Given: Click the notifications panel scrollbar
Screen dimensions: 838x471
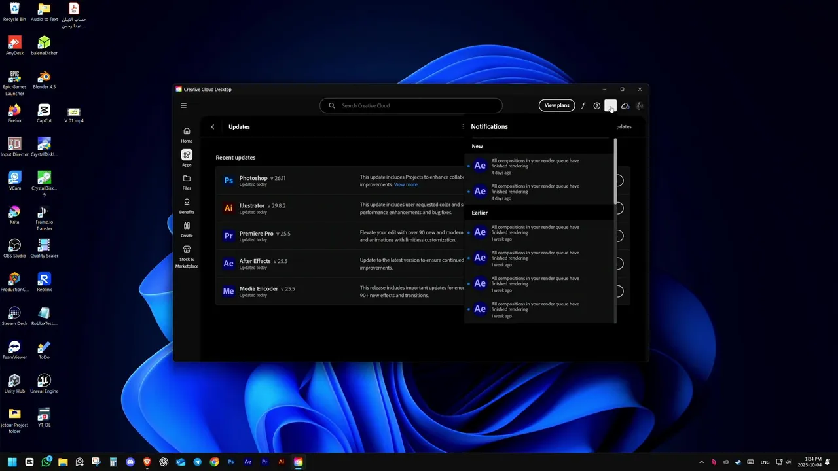Looking at the screenshot, I should click(615, 170).
